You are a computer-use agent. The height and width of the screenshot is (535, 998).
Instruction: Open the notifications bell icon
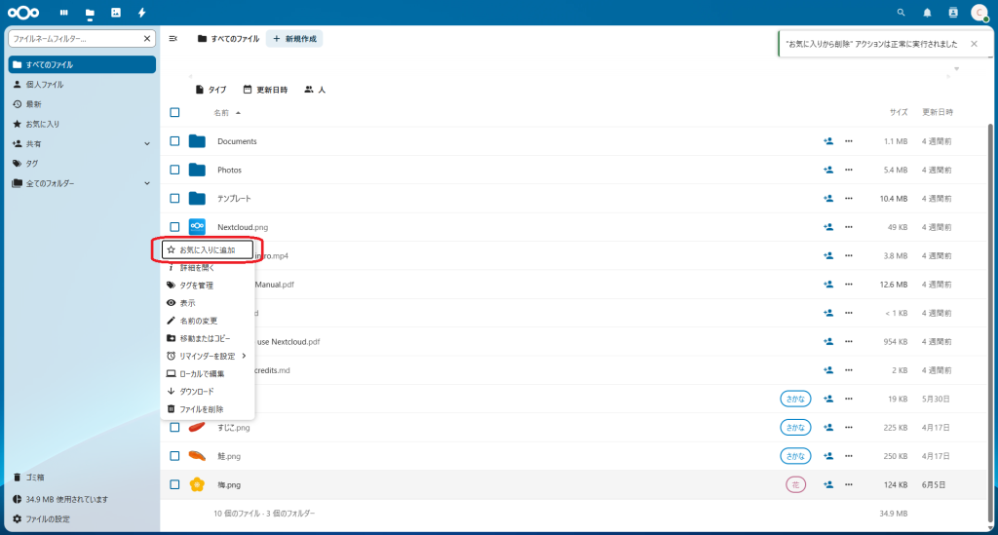927,13
